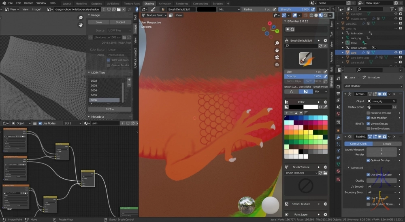
Task: Switch to the Texture Paint workspace tab
Action: (132, 3)
